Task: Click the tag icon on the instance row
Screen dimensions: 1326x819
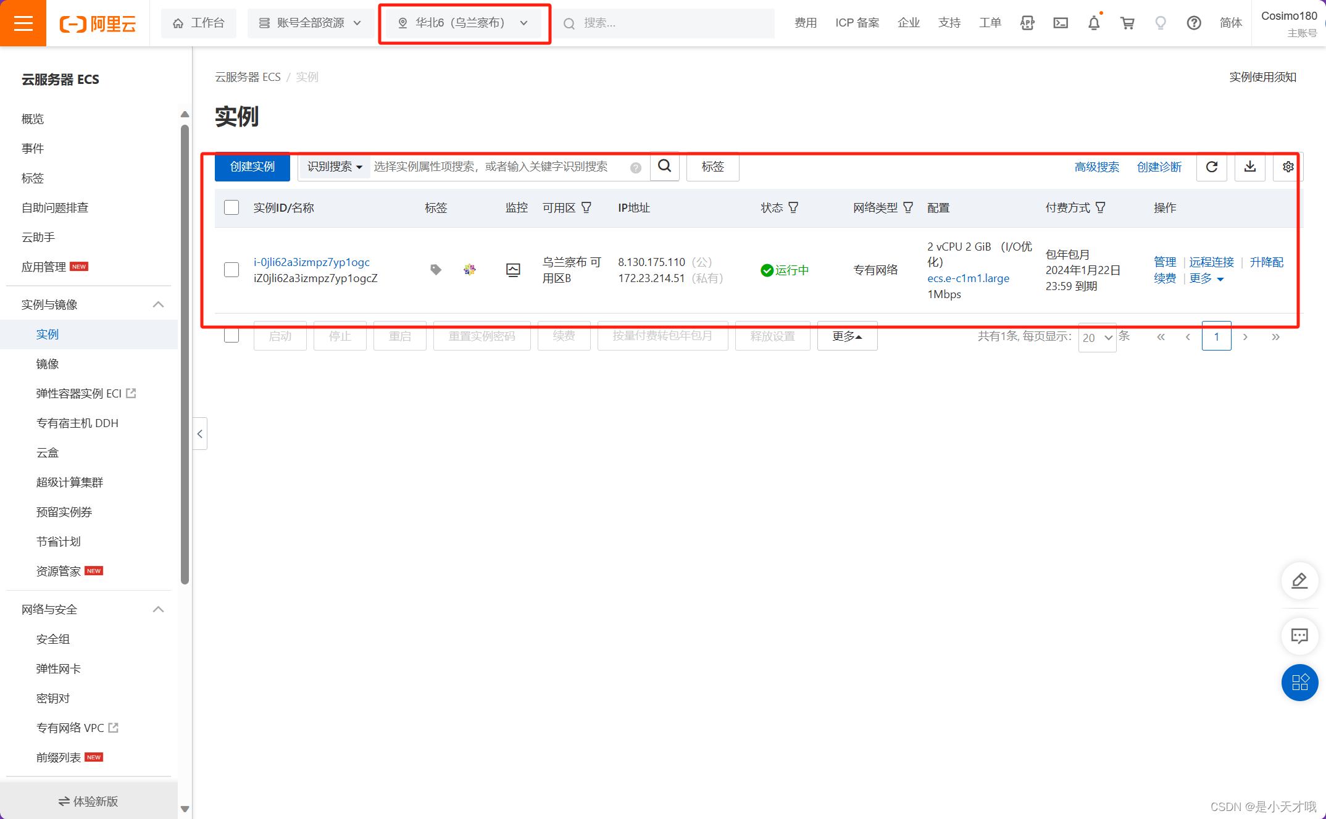Action: click(435, 269)
